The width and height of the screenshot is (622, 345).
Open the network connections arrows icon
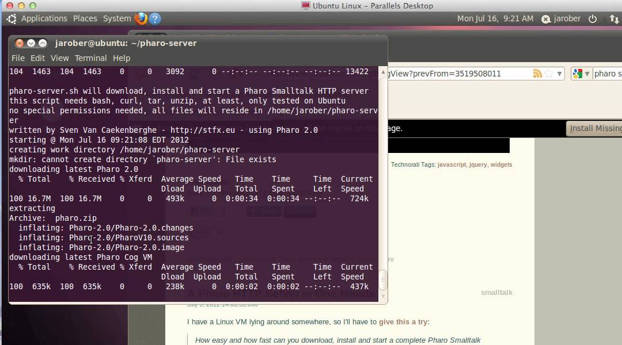point(614,18)
